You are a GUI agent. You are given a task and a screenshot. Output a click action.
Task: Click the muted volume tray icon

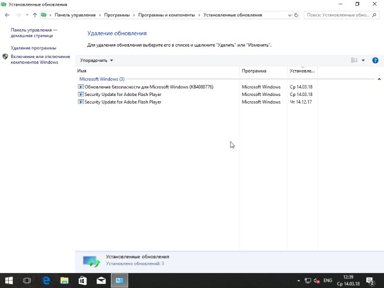click(317, 281)
